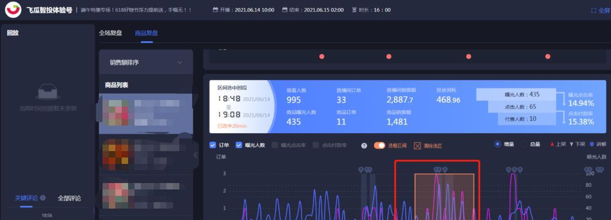Click the calendar icon beside 结束

coord(285,10)
